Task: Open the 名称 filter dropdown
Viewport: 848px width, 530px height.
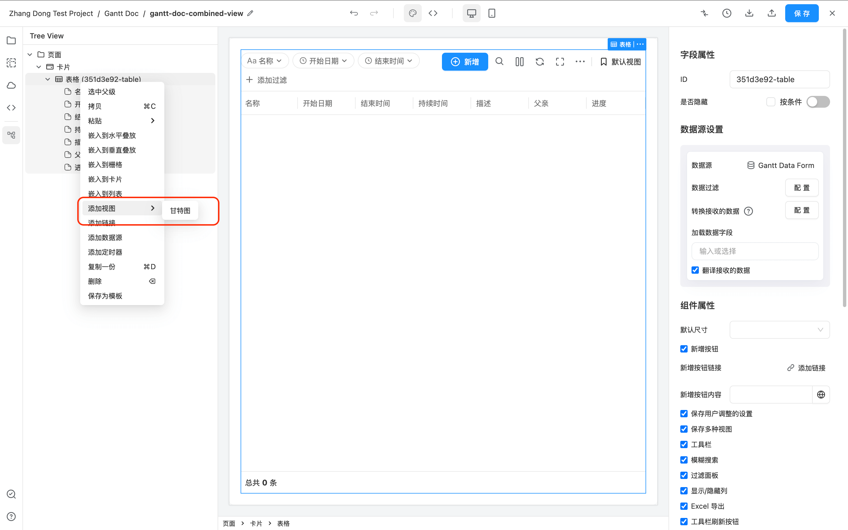Action: 265,61
